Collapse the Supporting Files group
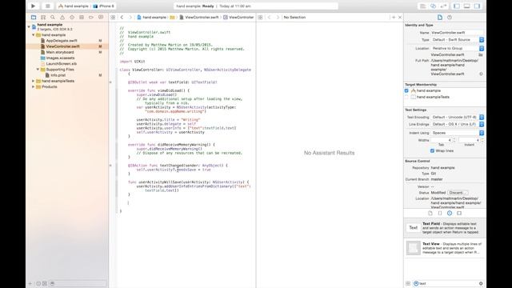The width and height of the screenshot is (512, 288). pyautogui.click(x=38, y=70)
